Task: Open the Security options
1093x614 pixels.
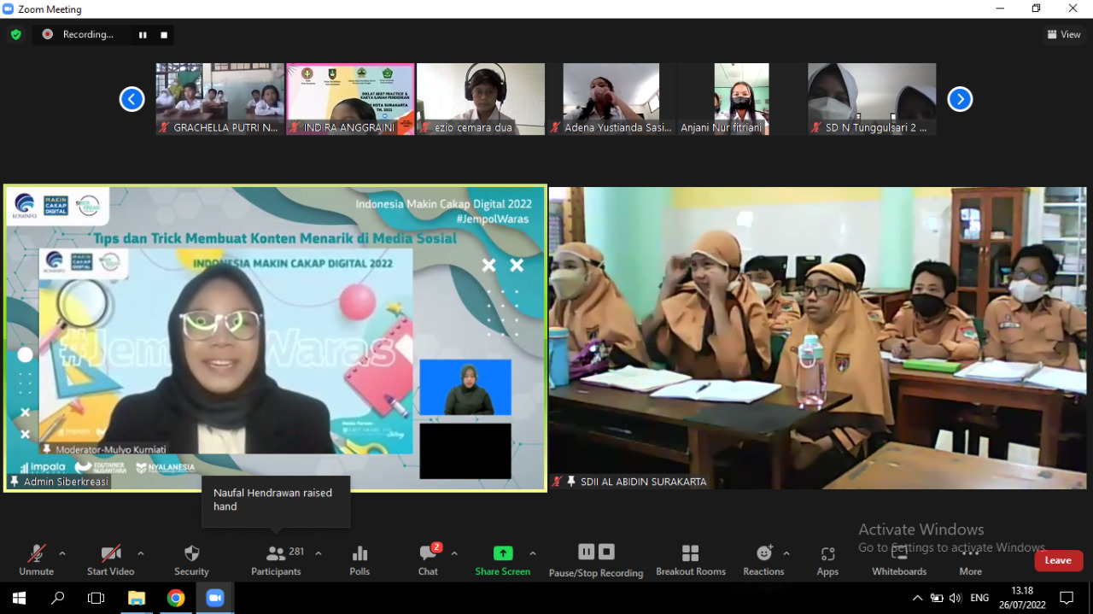Action: click(x=191, y=559)
